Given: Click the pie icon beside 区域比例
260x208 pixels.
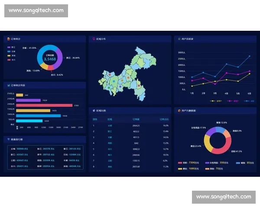Looking at the screenshot, I should [x=94, y=110].
